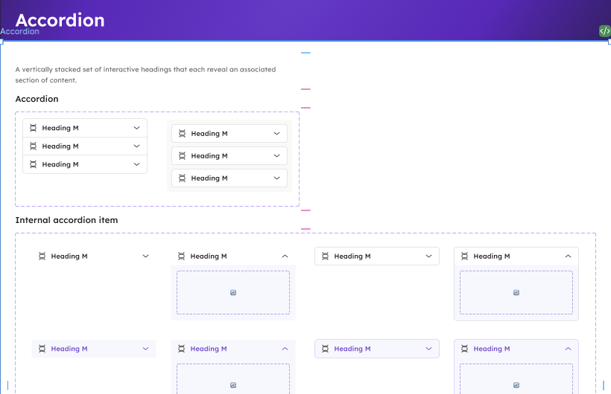Click the swap slot icon in the borderless black-text item
The width and height of the screenshot is (611, 394).
[233, 292]
